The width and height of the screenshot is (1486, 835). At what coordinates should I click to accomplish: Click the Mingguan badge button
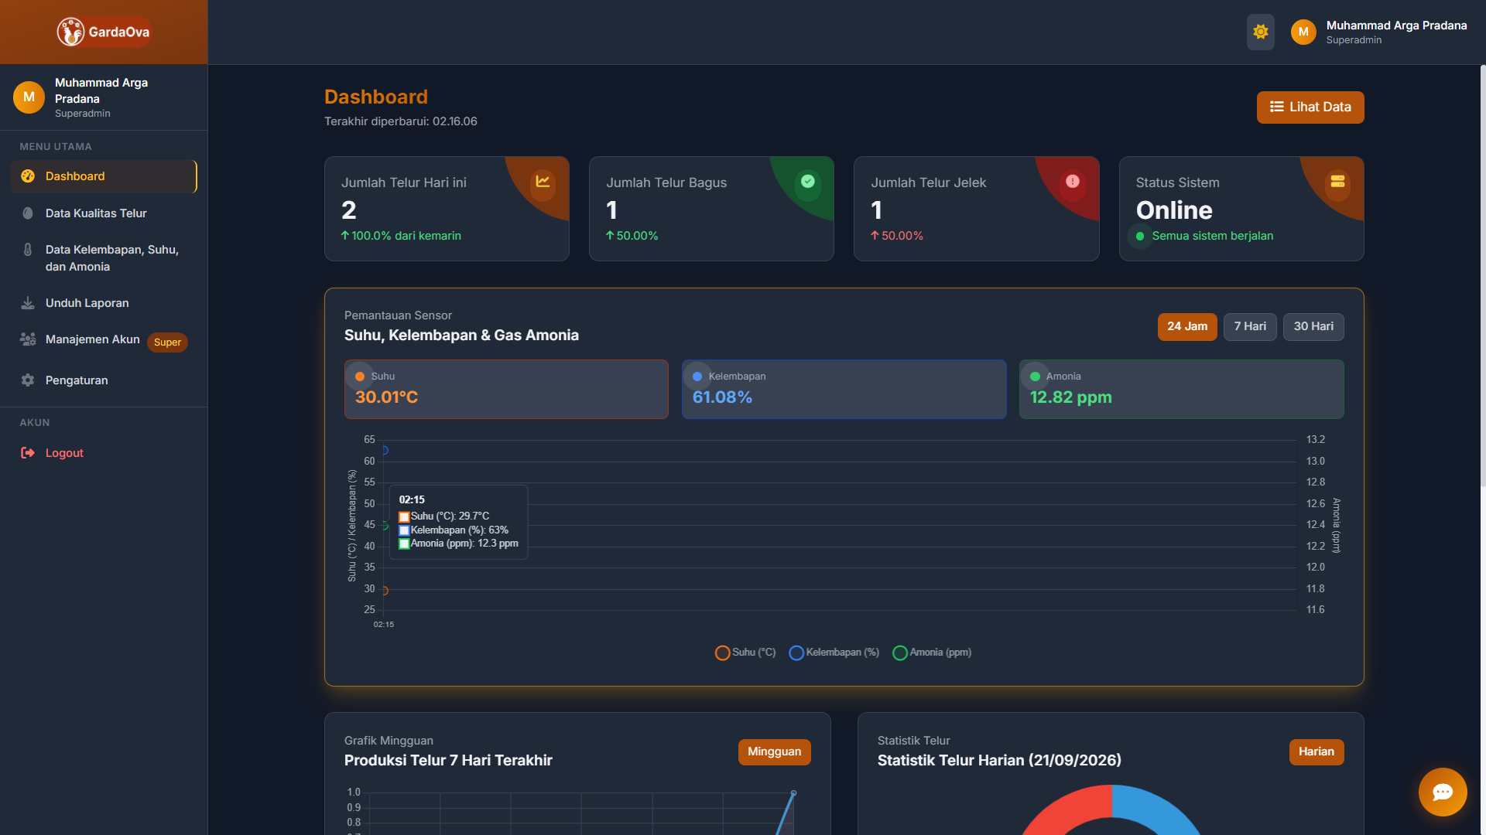coord(774,752)
